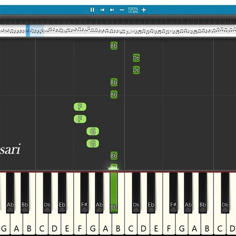Click the topmost falling Bb note
The image size is (236, 236).
(114, 45)
